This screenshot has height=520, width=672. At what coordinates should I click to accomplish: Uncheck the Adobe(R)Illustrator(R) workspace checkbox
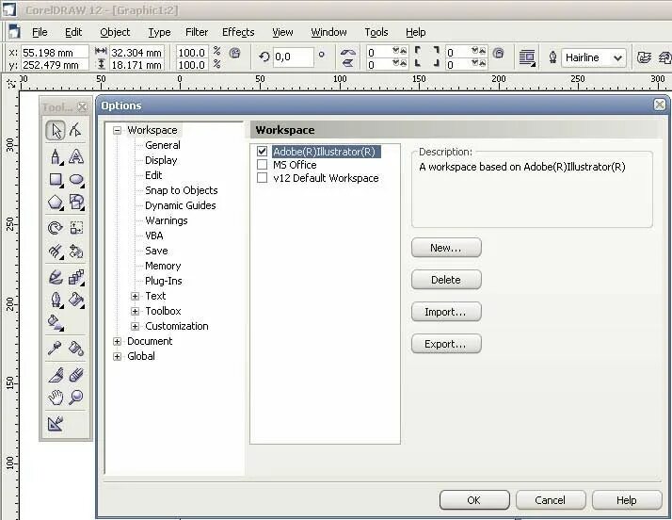[263, 152]
